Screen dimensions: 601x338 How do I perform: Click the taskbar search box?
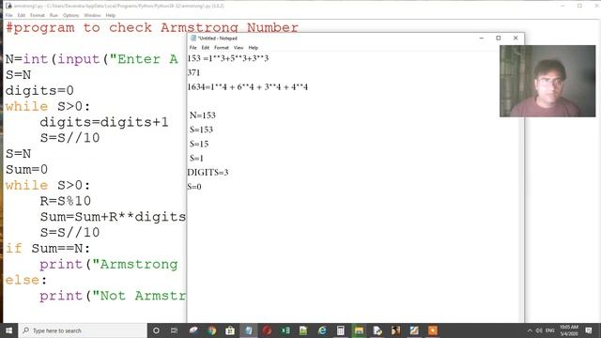coord(83,330)
